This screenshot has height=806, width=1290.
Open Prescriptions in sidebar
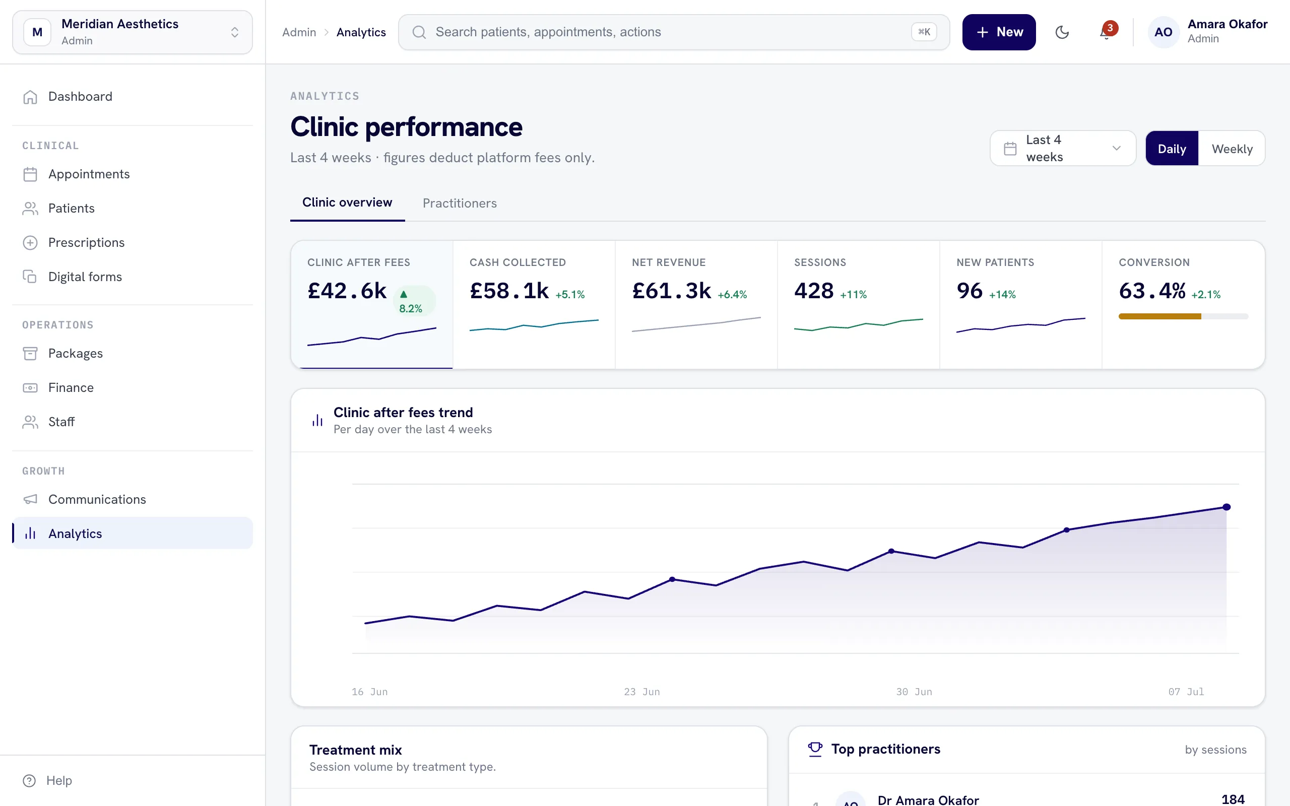[x=132, y=242]
